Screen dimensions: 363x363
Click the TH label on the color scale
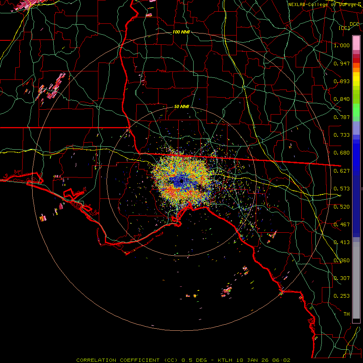pos(346,314)
